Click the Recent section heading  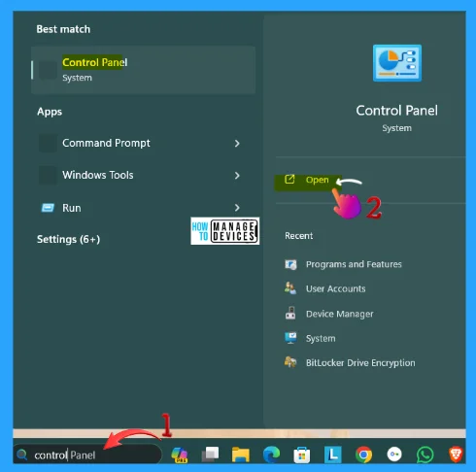coord(298,236)
